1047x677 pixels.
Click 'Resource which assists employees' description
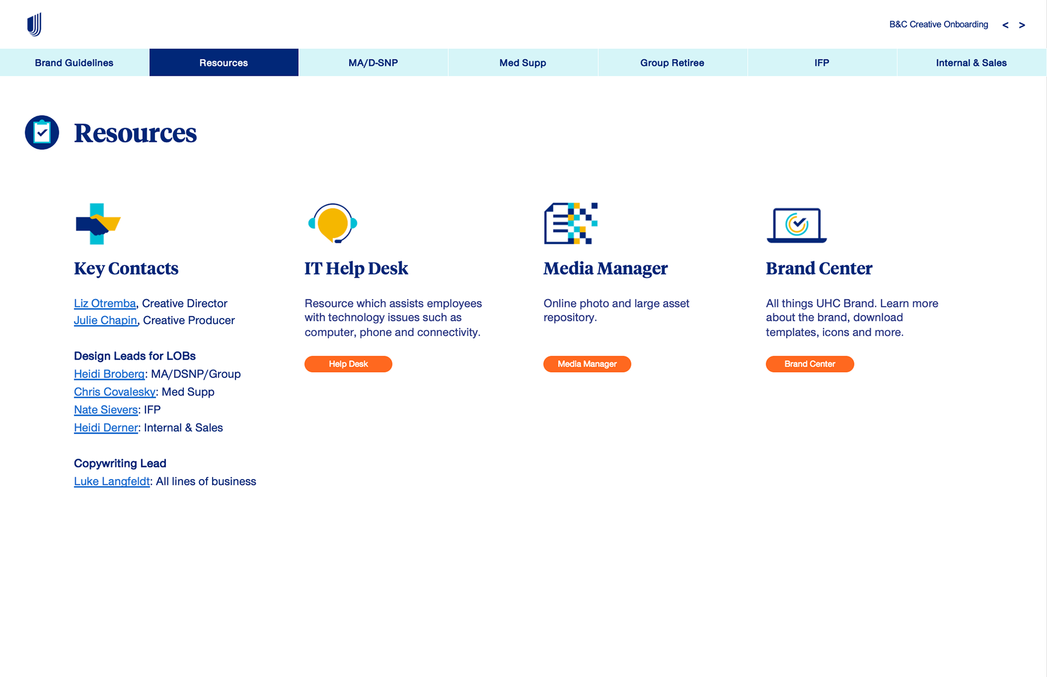coord(393,317)
